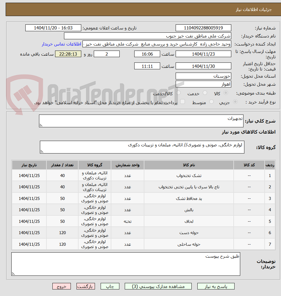The height and width of the screenshot is (296, 281).
Task: Click the شماره نیاز field 1104092288005919
Action: tap(203, 28)
